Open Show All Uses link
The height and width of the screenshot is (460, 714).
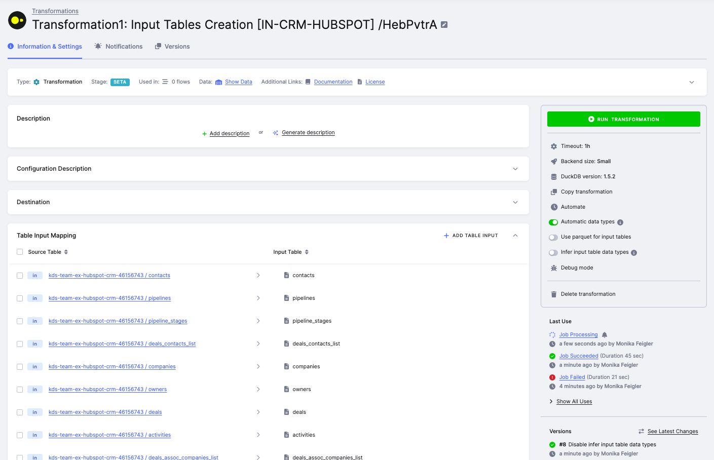tap(574, 402)
